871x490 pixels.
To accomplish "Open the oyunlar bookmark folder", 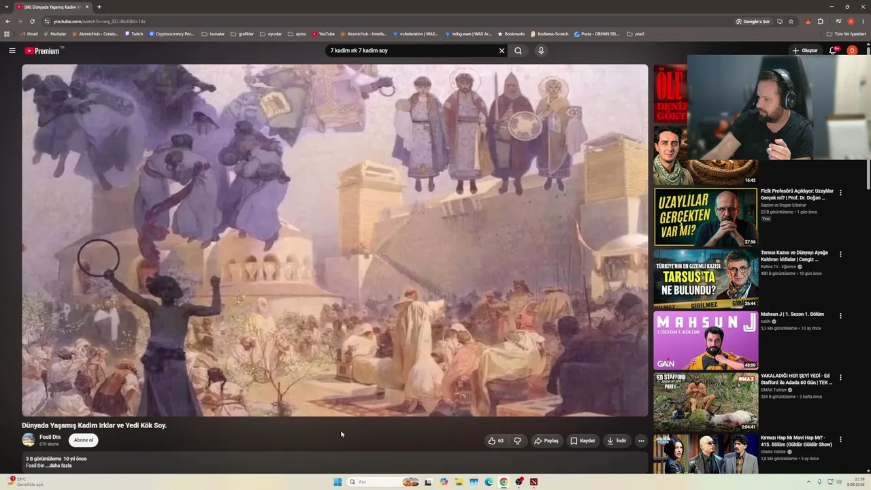I will tap(271, 34).
